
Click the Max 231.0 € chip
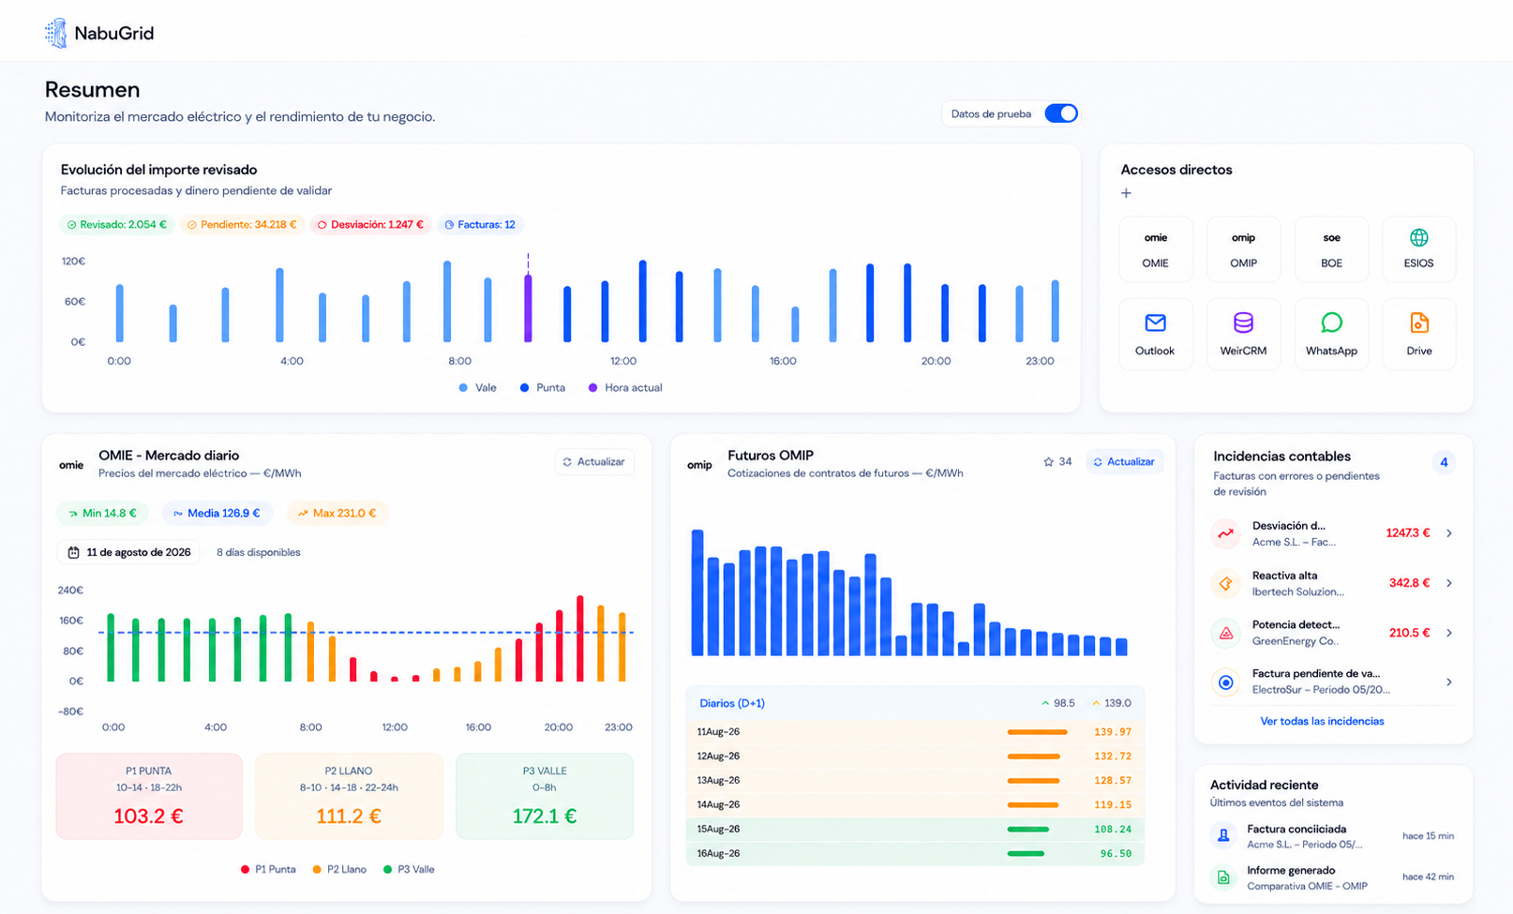click(x=337, y=513)
